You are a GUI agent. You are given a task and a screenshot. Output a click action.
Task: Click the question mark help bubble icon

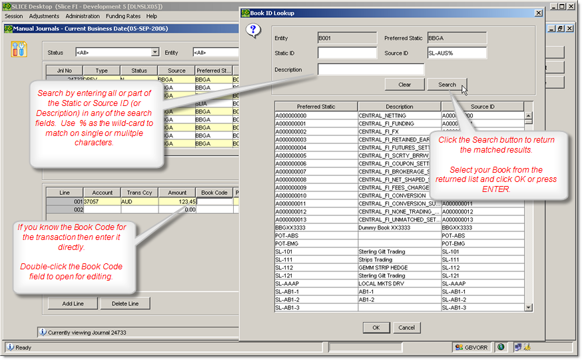point(254,31)
